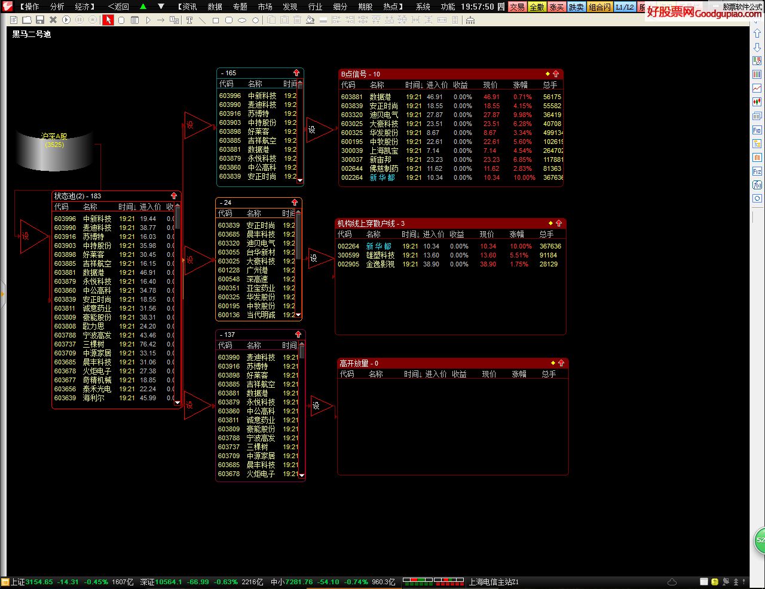Select the connector arrow tool
The width and height of the screenshot is (765, 589).
pyautogui.click(x=161, y=20)
